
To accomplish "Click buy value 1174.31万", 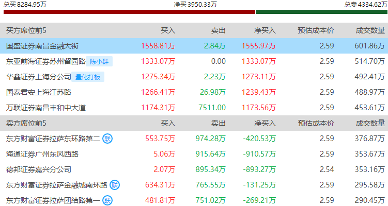I will [158, 108].
